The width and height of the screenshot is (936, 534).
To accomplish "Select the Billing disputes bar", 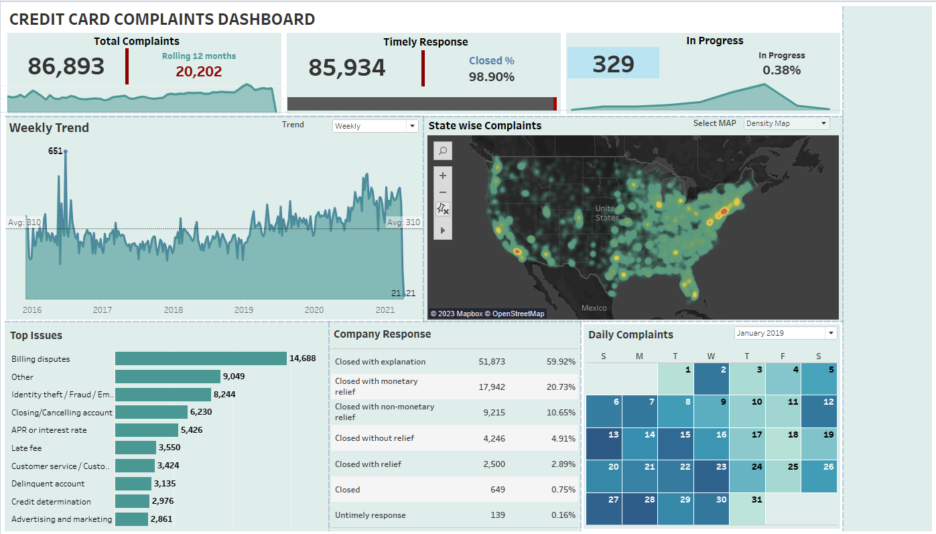I will pos(200,359).
